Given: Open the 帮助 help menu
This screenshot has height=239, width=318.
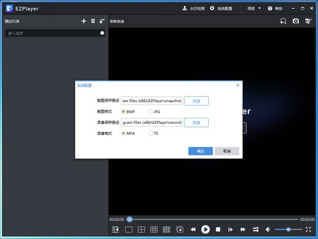Looking at the screenshot, I should point(275,8).
